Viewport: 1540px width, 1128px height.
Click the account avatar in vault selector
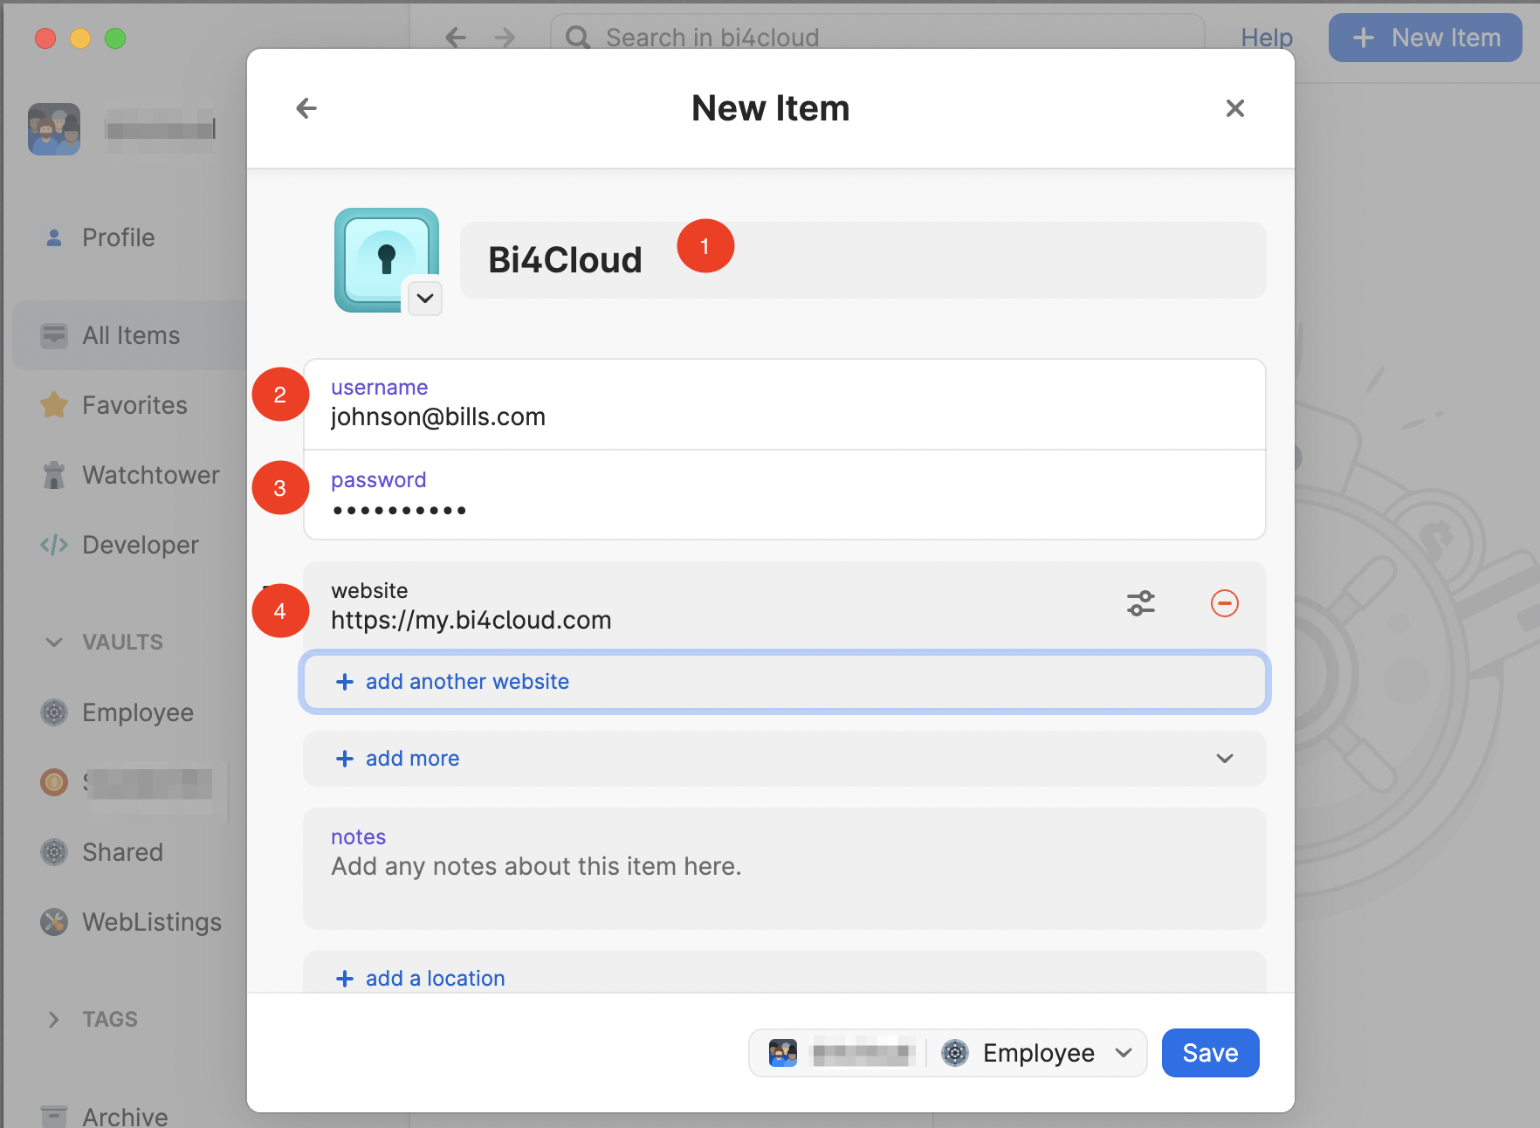783,1053
